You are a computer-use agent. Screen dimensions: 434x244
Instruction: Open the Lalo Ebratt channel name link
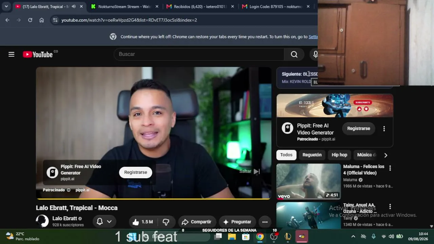[x=65, y=219]
